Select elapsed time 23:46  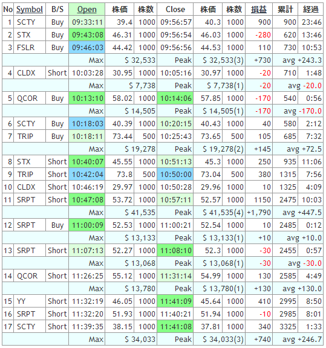tap(311, 22)
